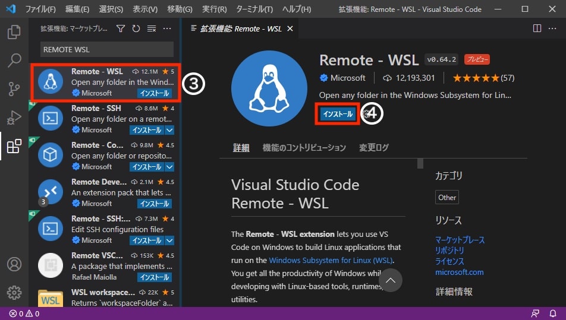This screenshot has width=566, height=320.
Task: Open the 選択(S) menu
Action: click(111, 9)
